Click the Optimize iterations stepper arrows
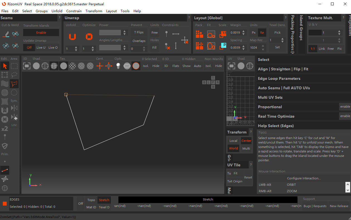 93,49
